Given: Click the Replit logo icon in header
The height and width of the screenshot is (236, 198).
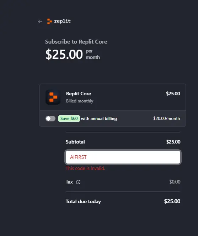Looking at the screenshot, I should click(49, 21).
